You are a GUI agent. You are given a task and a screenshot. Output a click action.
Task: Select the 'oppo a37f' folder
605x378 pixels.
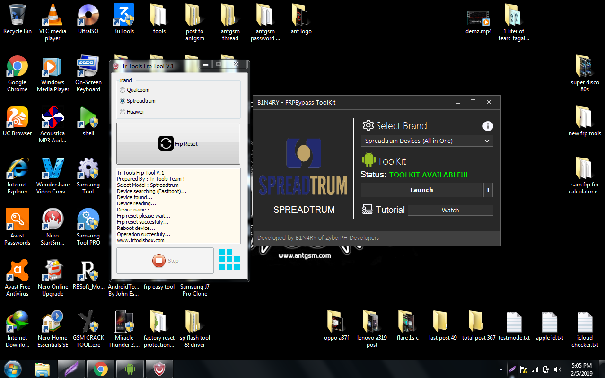[336, 326]
